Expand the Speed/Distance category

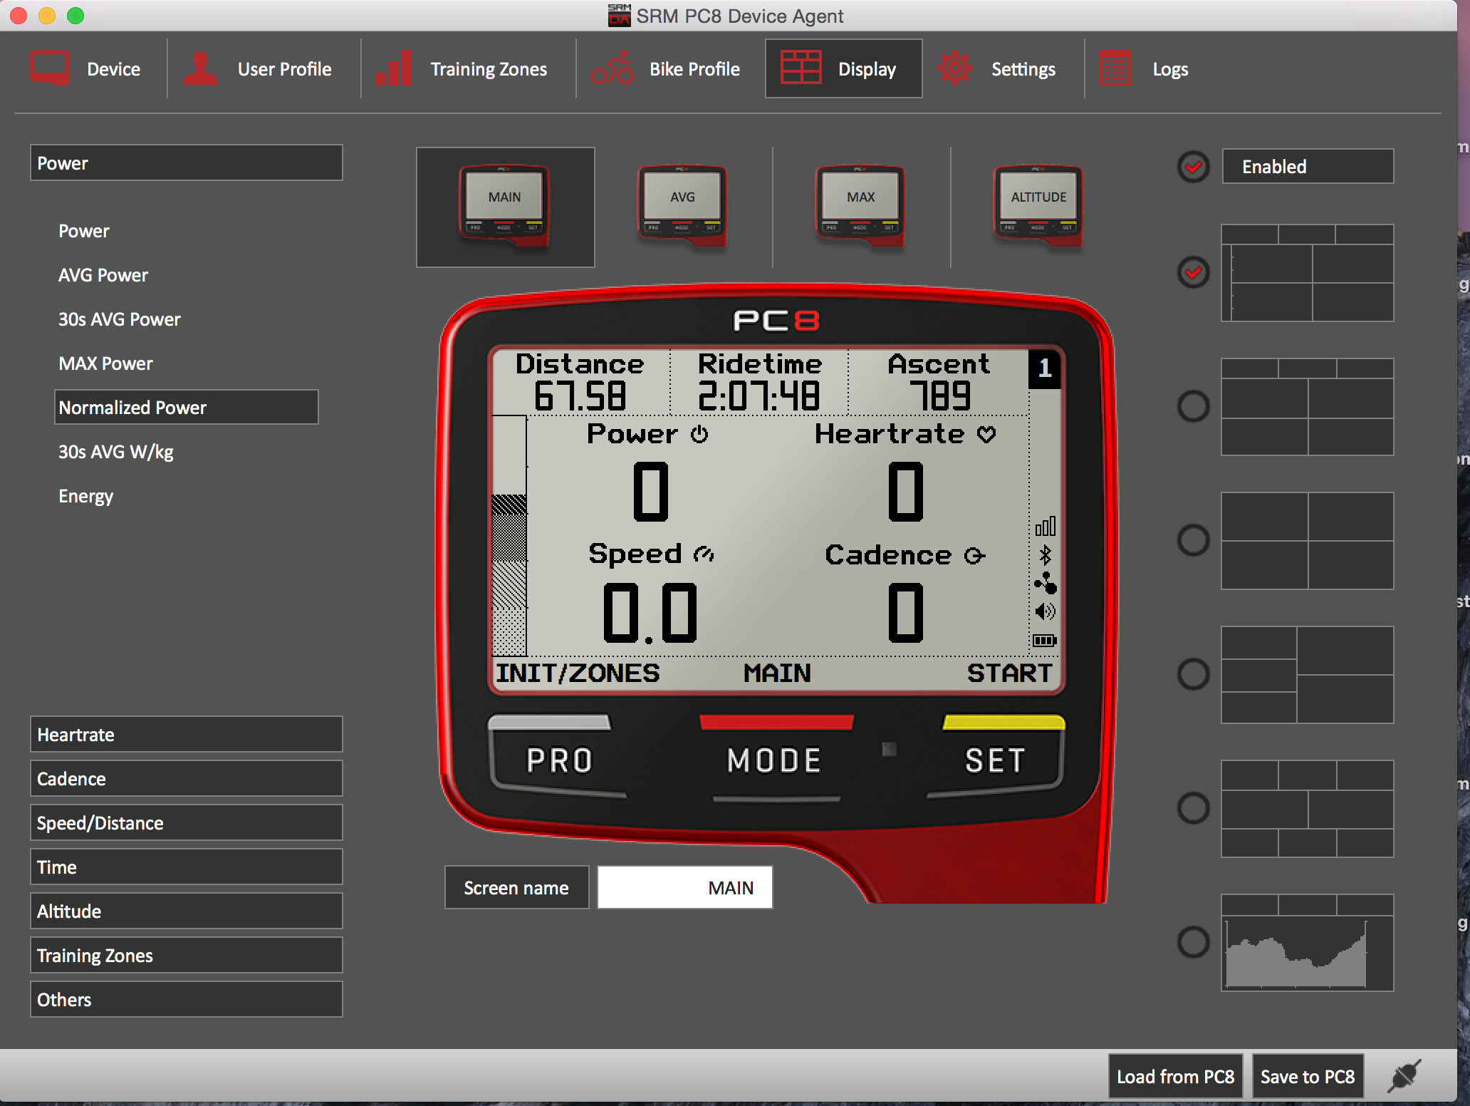pos(186,822)
